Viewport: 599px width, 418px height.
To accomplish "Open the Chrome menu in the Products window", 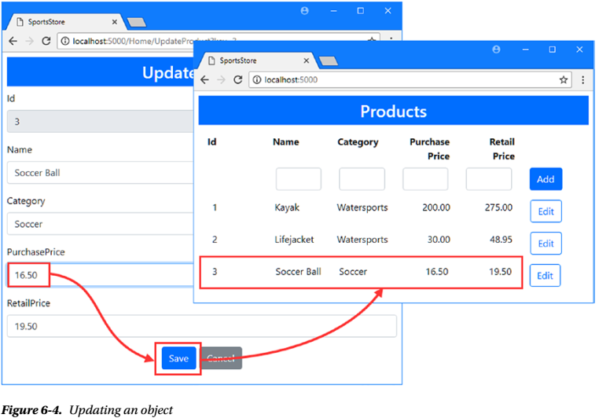I will pos(583,80).
